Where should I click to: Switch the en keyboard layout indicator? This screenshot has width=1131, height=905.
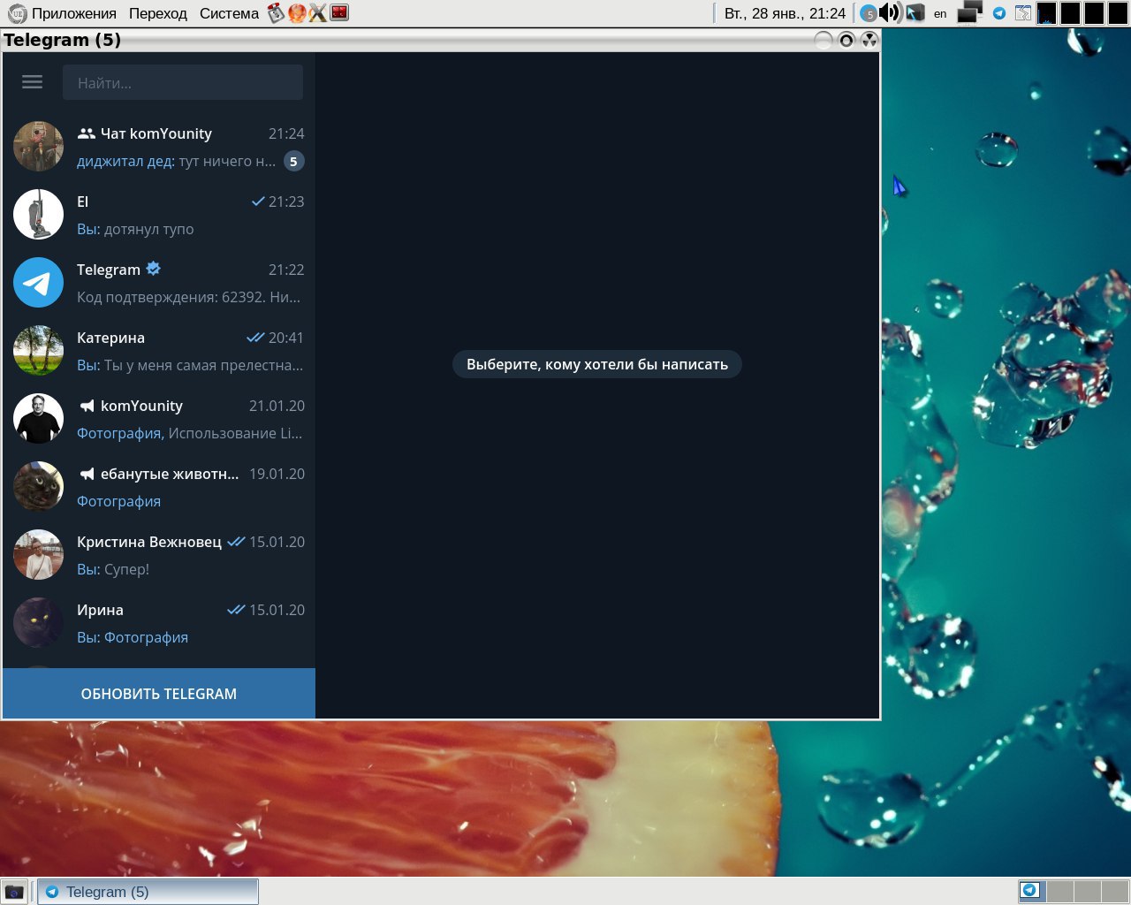(x=940, y=13)
